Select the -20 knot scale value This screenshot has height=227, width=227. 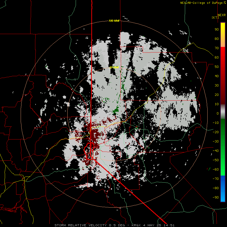(x=216, y=132)
